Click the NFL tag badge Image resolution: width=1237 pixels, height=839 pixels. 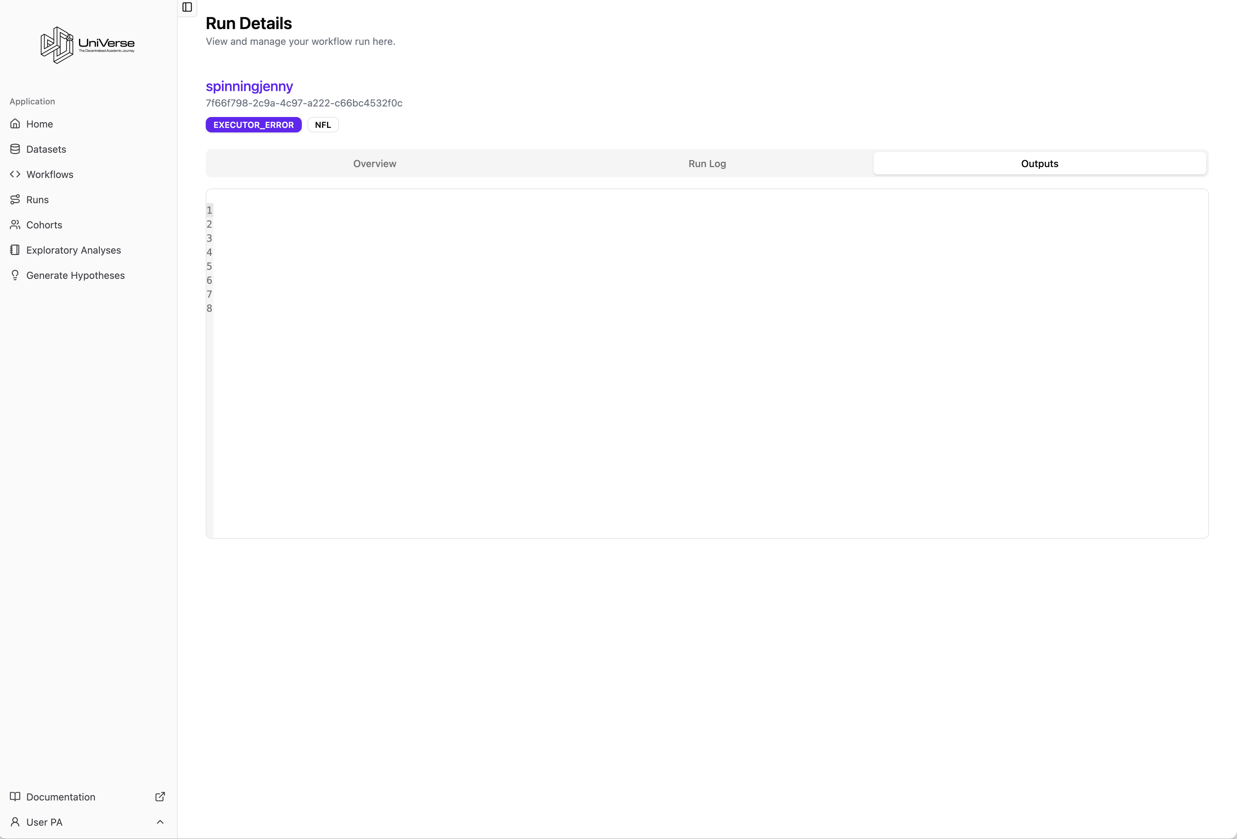tap(322, 124)
